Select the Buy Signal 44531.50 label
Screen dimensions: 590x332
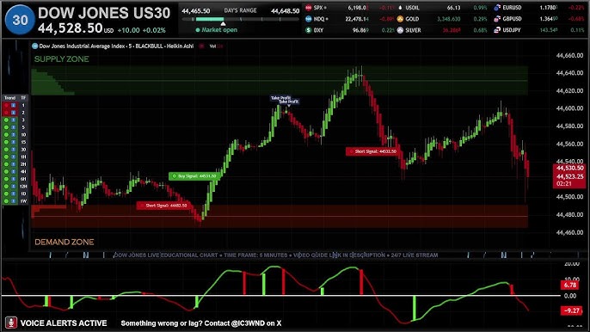[194, 175]
